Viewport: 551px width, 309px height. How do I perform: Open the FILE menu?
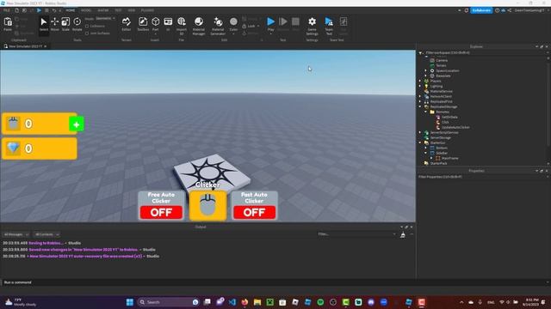(x=7, y=10)
